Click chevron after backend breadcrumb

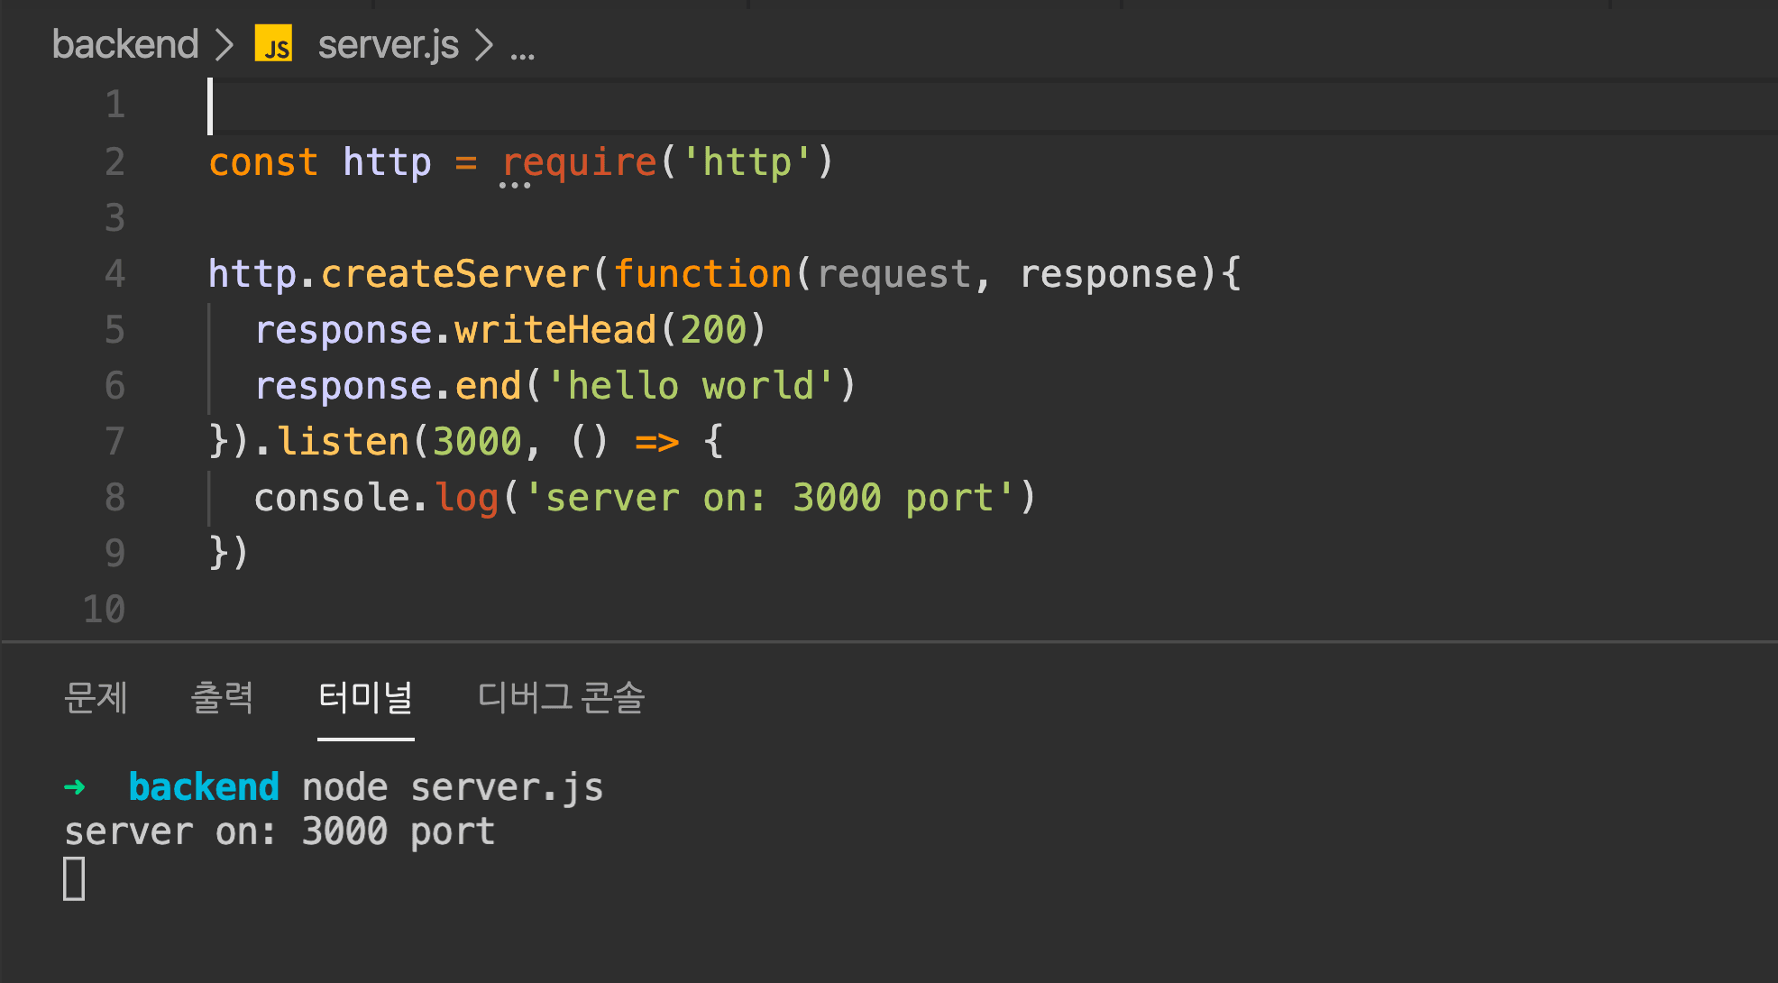coord(224,44)
